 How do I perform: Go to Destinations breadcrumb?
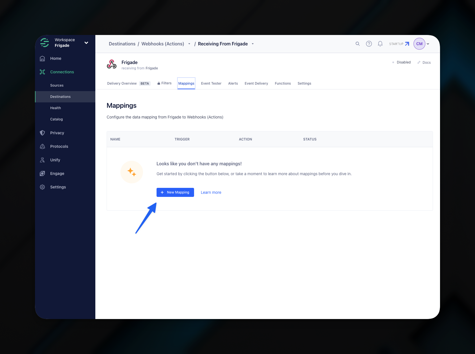[x=122, y=44]
